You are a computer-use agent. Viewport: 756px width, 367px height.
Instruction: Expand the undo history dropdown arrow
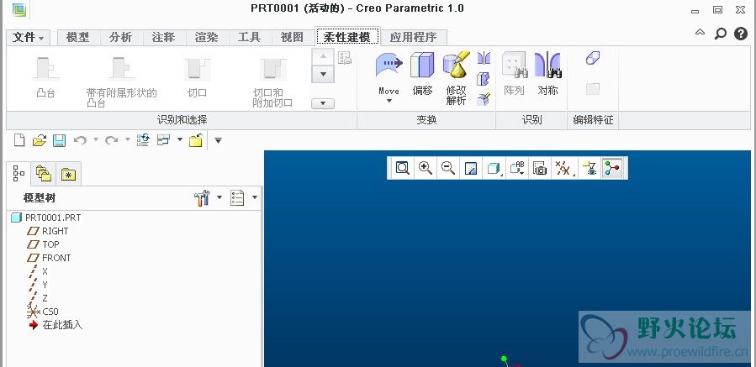[x=96, y=139]
